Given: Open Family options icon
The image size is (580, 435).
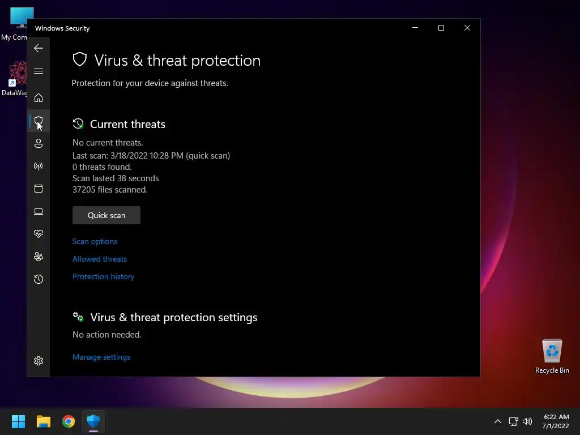Looking at the screenshot, I should tap(39, 257).
